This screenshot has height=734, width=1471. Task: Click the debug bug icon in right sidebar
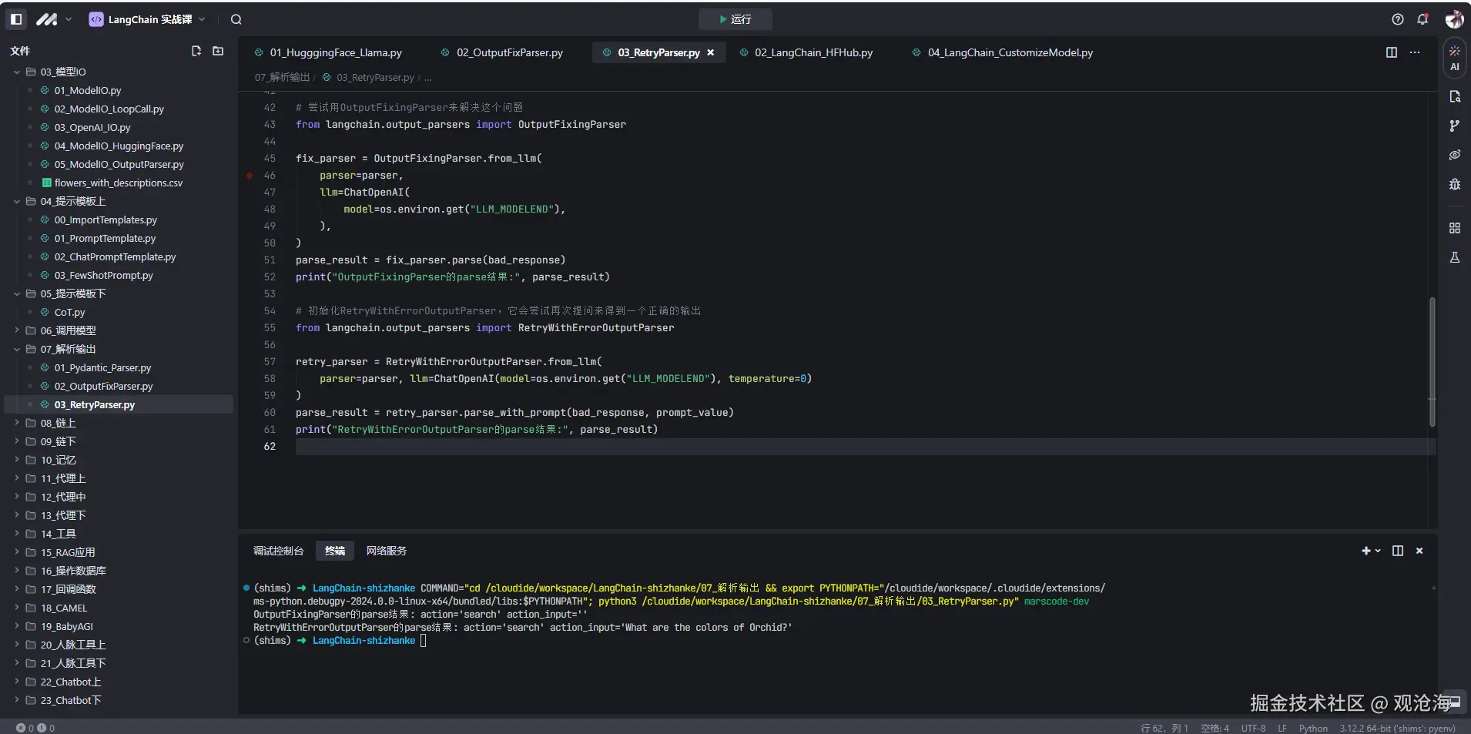tap(1454, 184)
